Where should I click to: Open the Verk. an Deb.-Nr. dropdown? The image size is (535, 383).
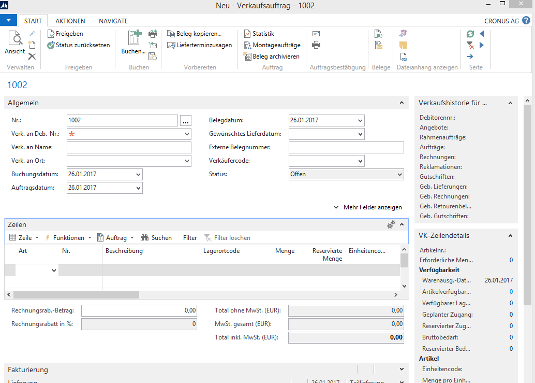pyautogui.click(x=187, y=134)
